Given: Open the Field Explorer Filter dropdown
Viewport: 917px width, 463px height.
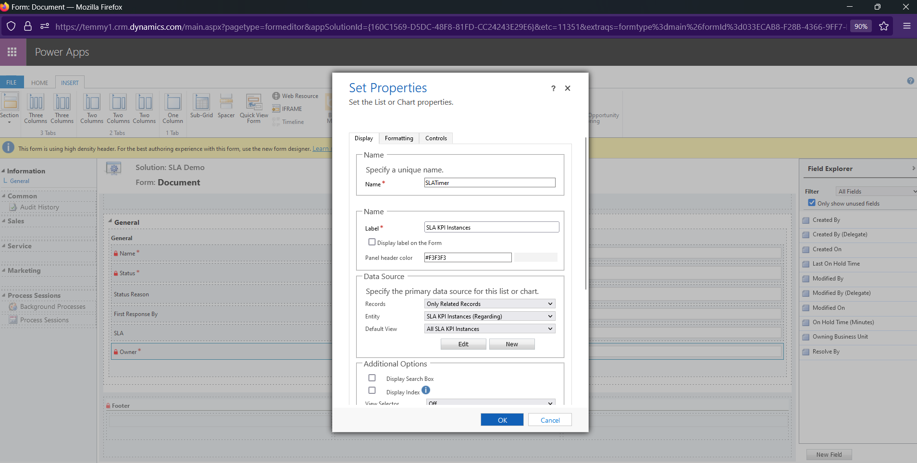Looking at the screenshot, I should click(876, 191).
